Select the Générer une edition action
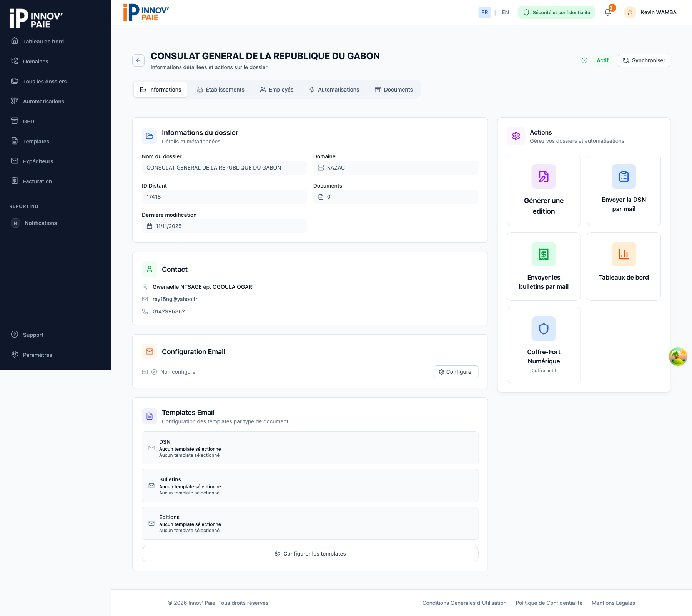 pos(543,190)
